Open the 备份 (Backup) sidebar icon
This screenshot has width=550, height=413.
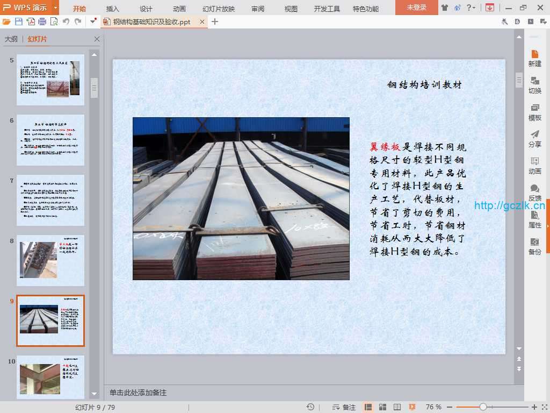(x=534, y=246)
